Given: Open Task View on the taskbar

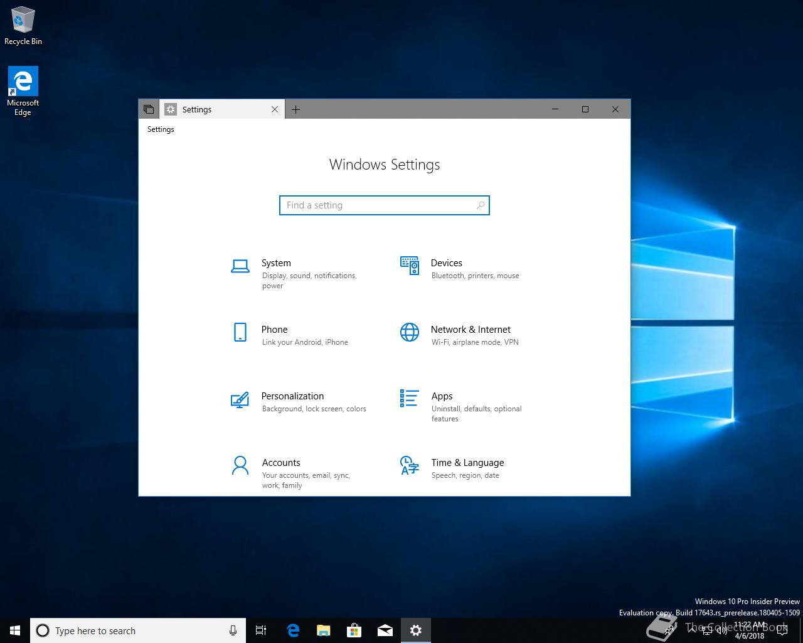Looking at the screenshot, I should pos(261,630).
